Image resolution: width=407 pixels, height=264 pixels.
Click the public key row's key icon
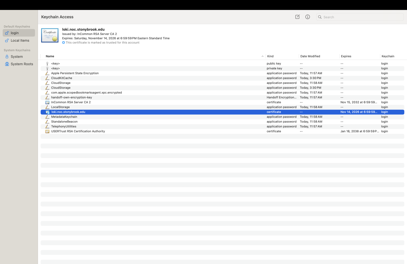click(x=47, y=64)
